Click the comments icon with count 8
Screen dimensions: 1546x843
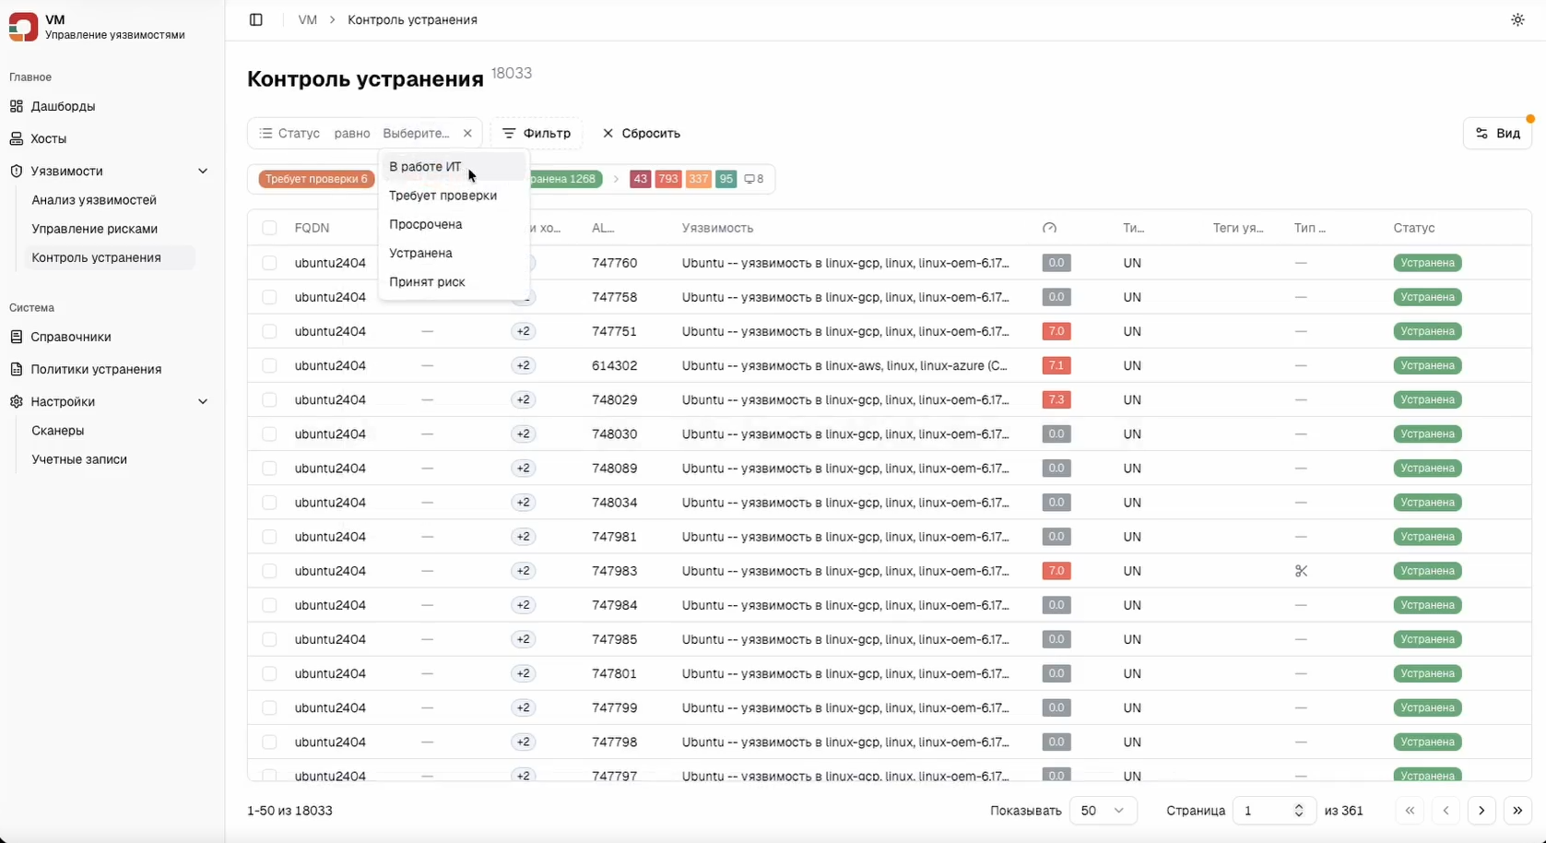pyautogui.click(x=753, y=179)
